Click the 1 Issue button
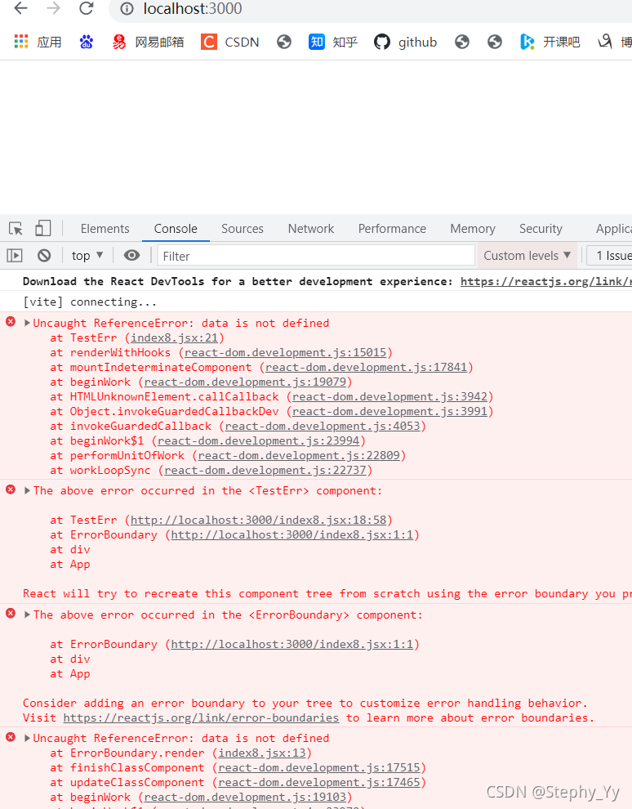 tap(610, 256)
